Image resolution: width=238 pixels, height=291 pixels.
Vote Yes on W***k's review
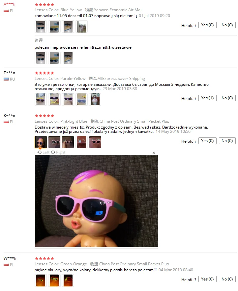tap(207, 279)
